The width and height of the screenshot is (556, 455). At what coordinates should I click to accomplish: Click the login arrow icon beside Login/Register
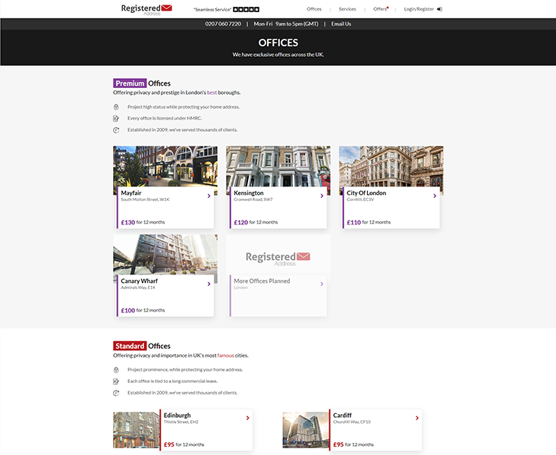click(x=440, y=9)
